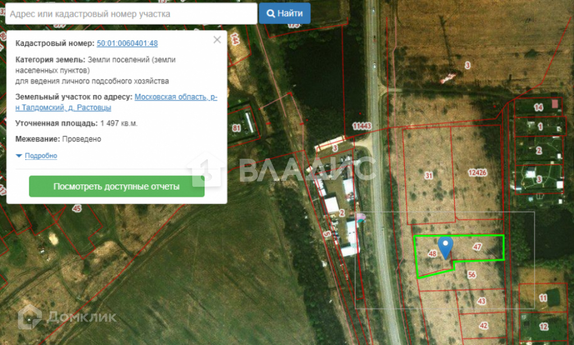Select parcel labeled 48 on map

click(x=432, y=254)
